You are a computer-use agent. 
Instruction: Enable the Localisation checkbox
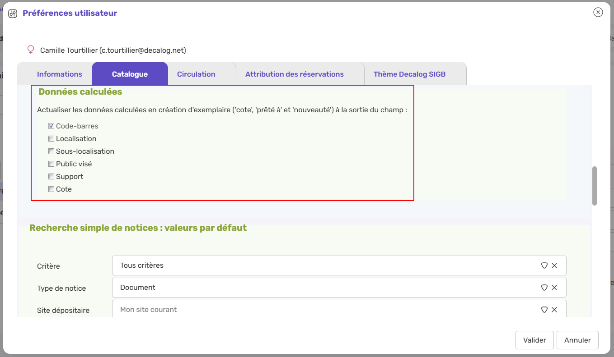click(51, 138)
